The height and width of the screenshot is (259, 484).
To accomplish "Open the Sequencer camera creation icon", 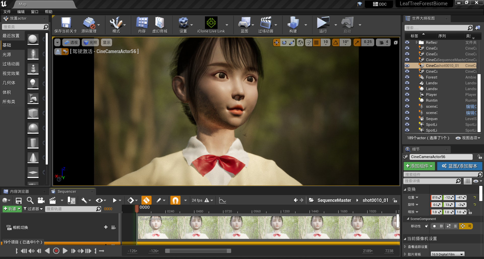I will click(41, 200).
